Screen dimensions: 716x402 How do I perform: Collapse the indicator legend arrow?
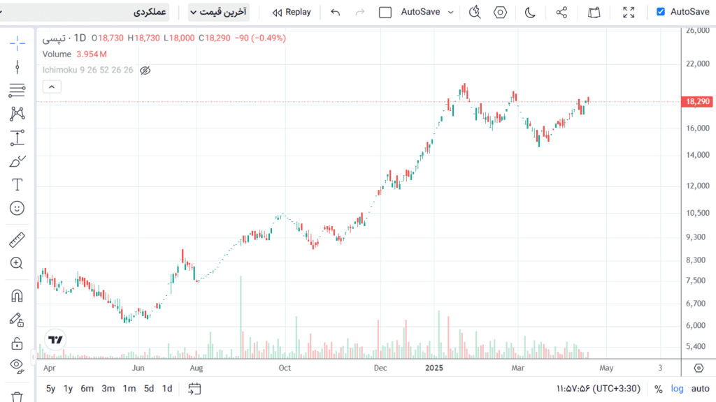coord(51,87)
